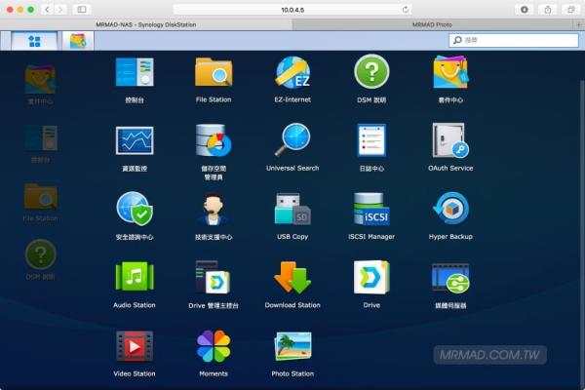Click the Safari address bar showing 10.0.4.6
Image resolution: width=585 pixels, height=390 pixels.
292,10
